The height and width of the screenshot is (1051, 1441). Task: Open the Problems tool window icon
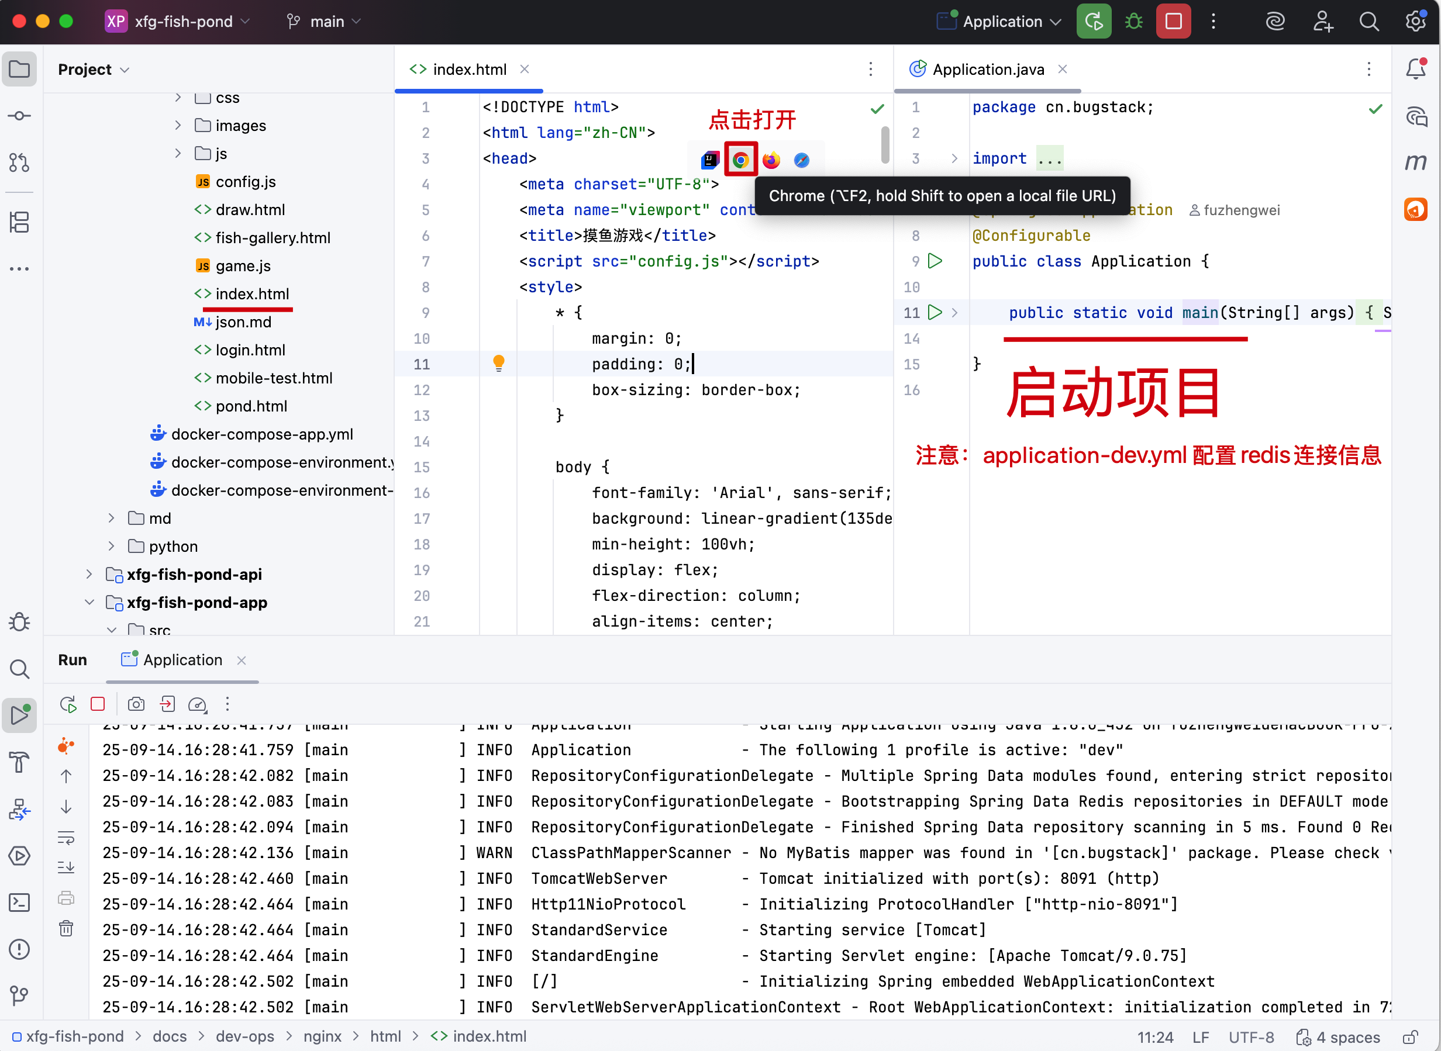(x=19, y=949)
